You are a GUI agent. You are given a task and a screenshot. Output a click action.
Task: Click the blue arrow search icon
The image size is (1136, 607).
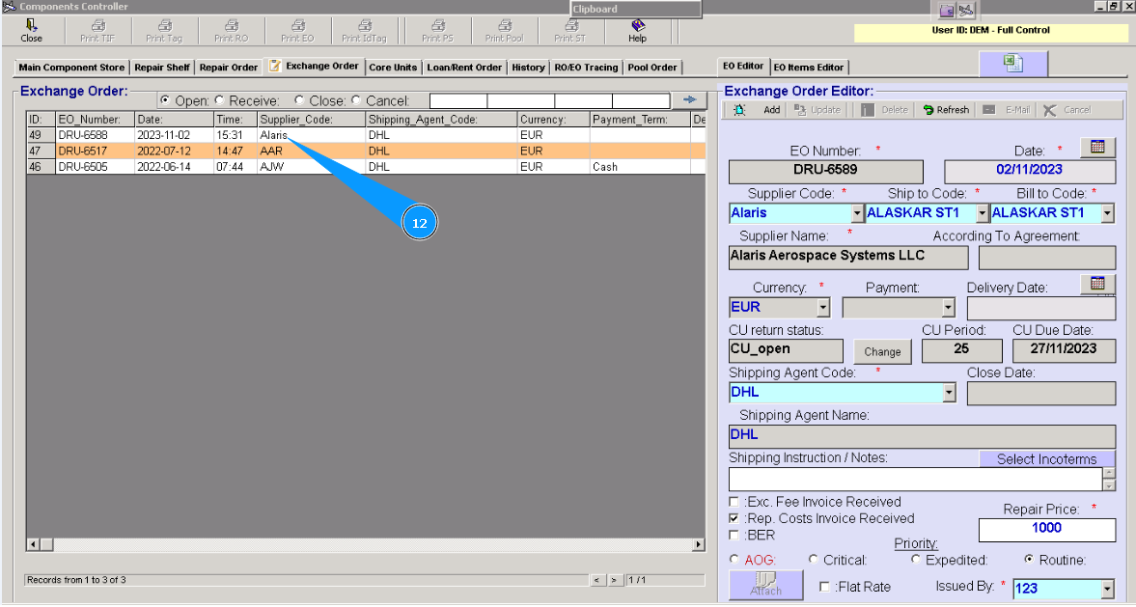(689, 99)
